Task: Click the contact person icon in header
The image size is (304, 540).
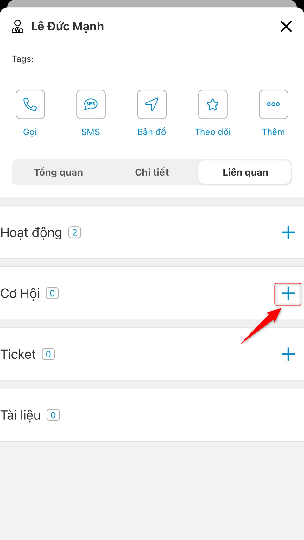Action: tap(18, 26)
